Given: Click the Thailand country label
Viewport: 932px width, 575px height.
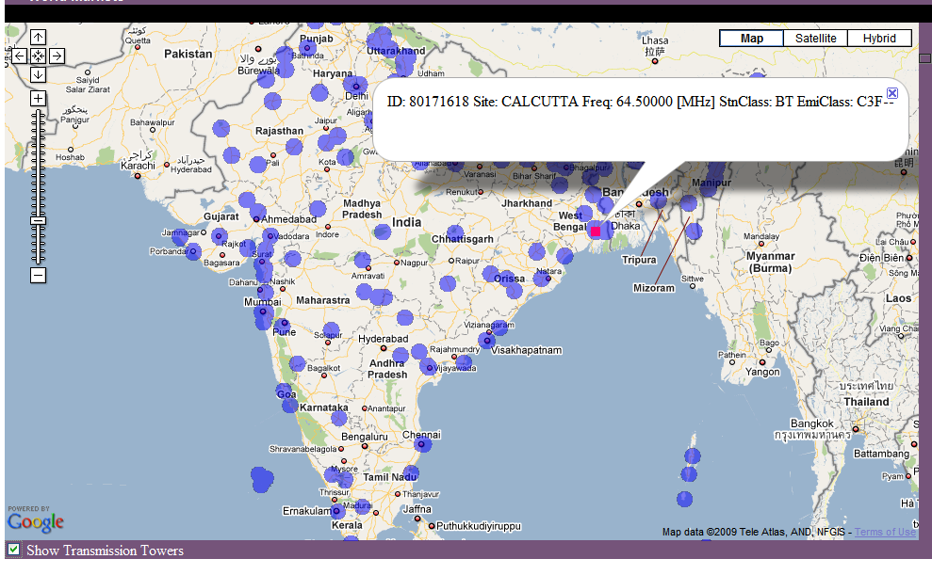Looking at the screenshot, I should [866, 403].
